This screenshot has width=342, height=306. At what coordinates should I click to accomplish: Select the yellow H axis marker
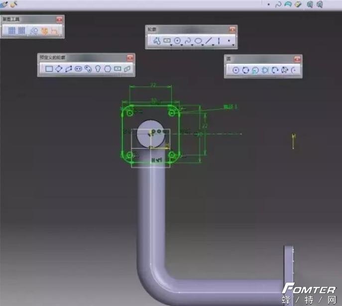pos(294,137)
